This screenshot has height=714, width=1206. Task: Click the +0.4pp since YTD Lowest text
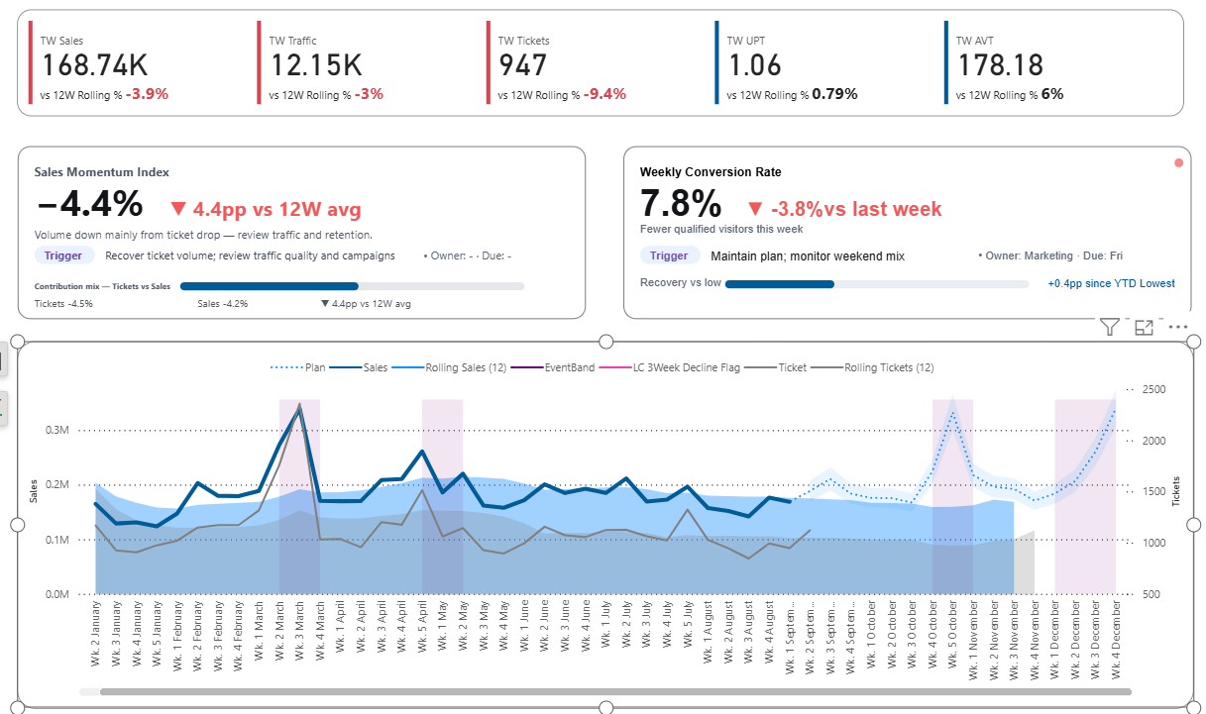(1111, 283)
